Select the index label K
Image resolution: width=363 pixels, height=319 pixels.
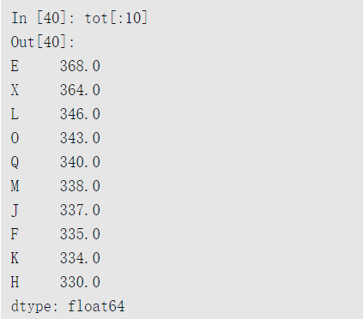tap(15, 258)
